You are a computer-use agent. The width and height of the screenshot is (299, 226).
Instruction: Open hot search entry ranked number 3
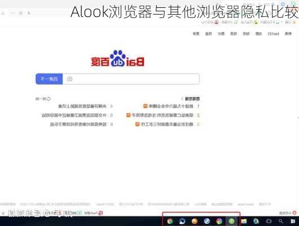[x=168, y=124]
